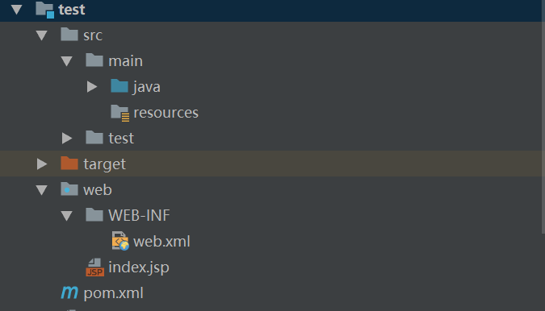Click the Maven pom.xml icon

(x=69, y=292)
